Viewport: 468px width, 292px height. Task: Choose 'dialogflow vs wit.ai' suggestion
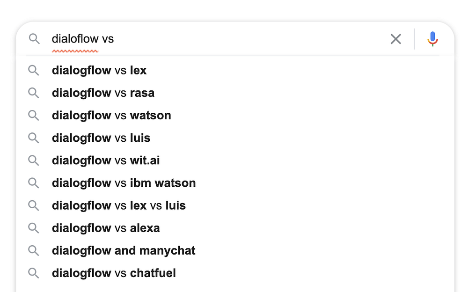click(106, 161)
